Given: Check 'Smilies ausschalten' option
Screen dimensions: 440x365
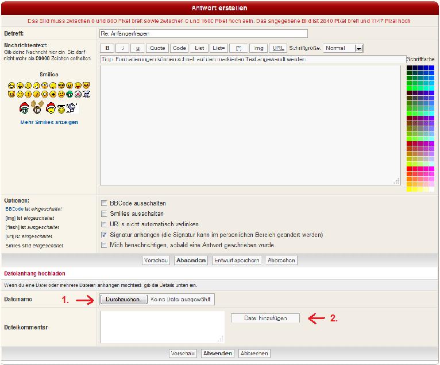Looking at the screenshot, I should coord(104,213).
